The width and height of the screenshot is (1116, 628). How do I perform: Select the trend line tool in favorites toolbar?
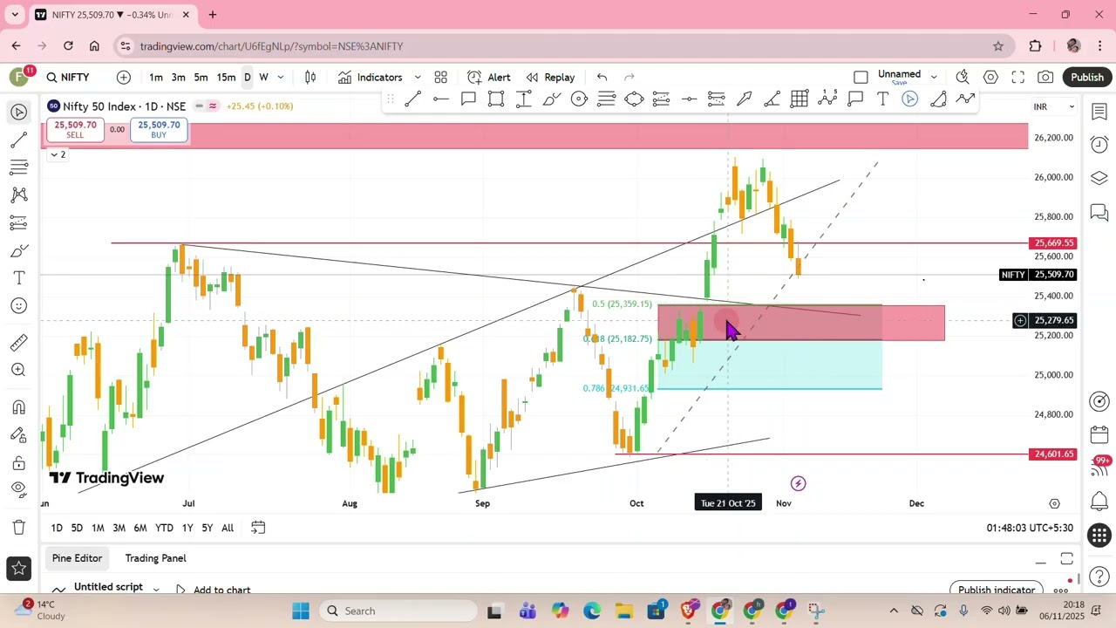click(413, 99)
